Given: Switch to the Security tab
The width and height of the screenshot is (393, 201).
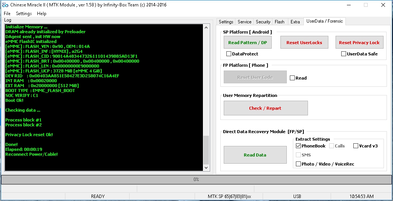Looking at the screenshot, I should point(263,22).
